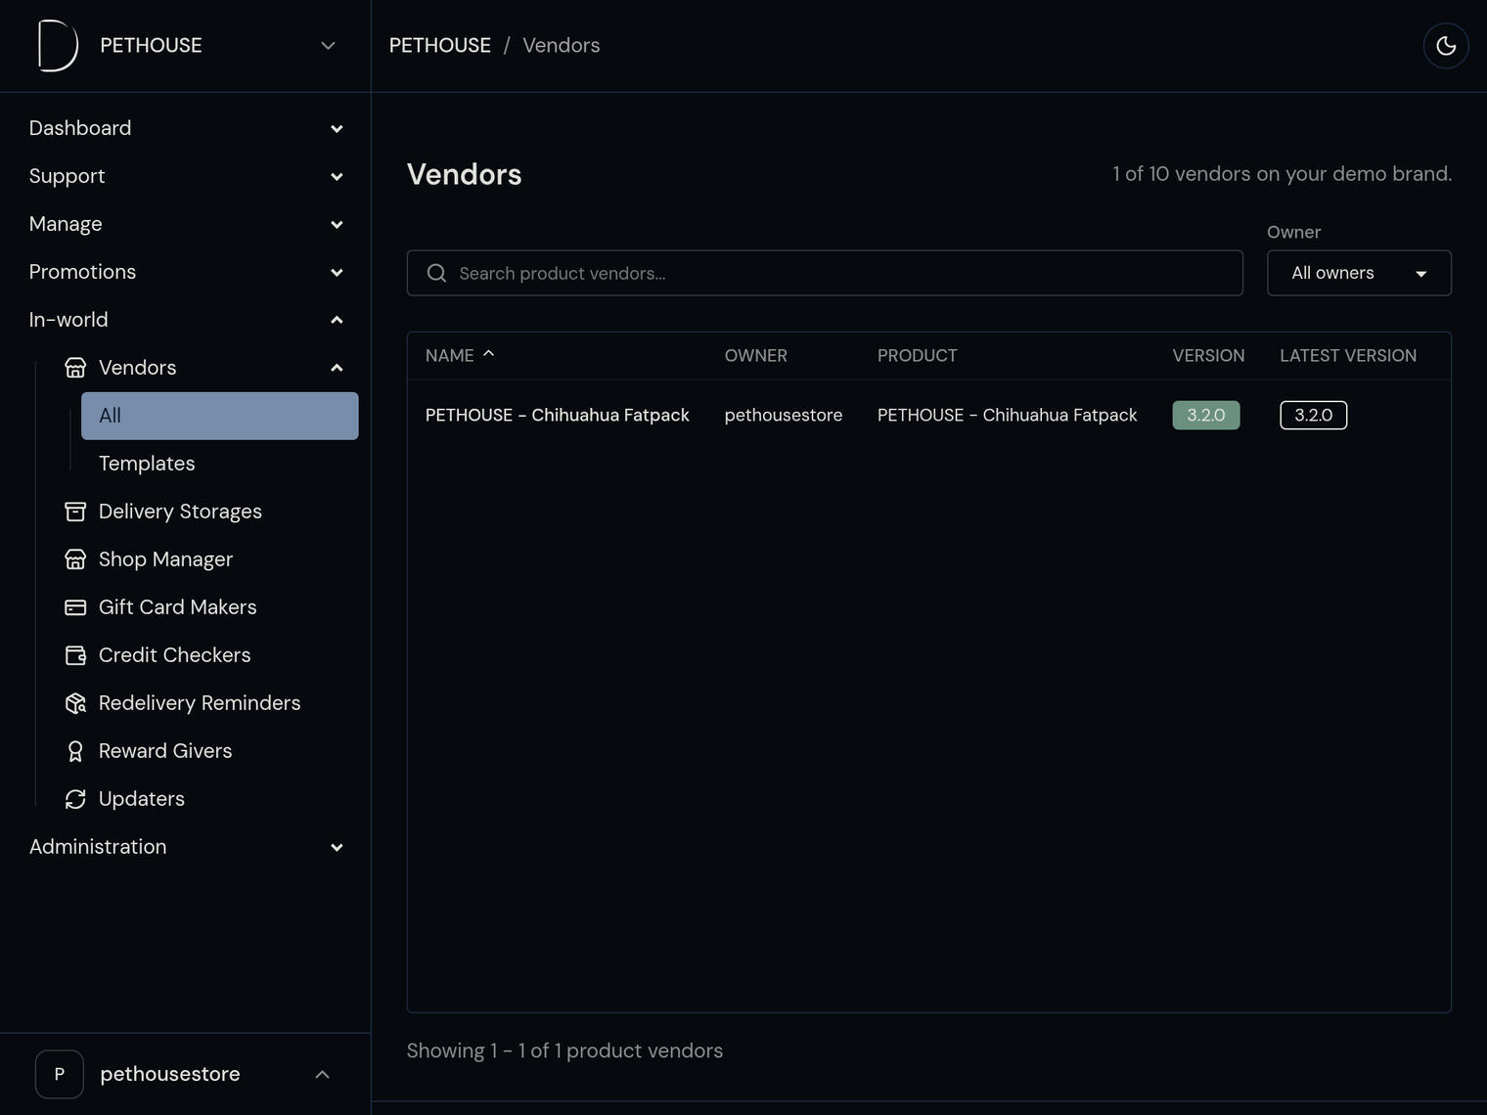Open Reward Givers page
The width and height of the screenshot is (1487, 1115).
click(x=165, y=751)
